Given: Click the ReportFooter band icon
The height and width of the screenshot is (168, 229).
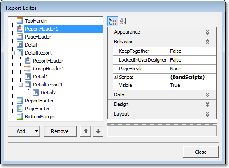Looking at the screenshot, I should tap(20, 101).
